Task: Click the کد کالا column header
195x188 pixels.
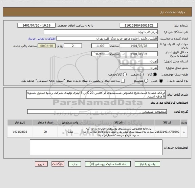Action: click(x=167, y=123)
